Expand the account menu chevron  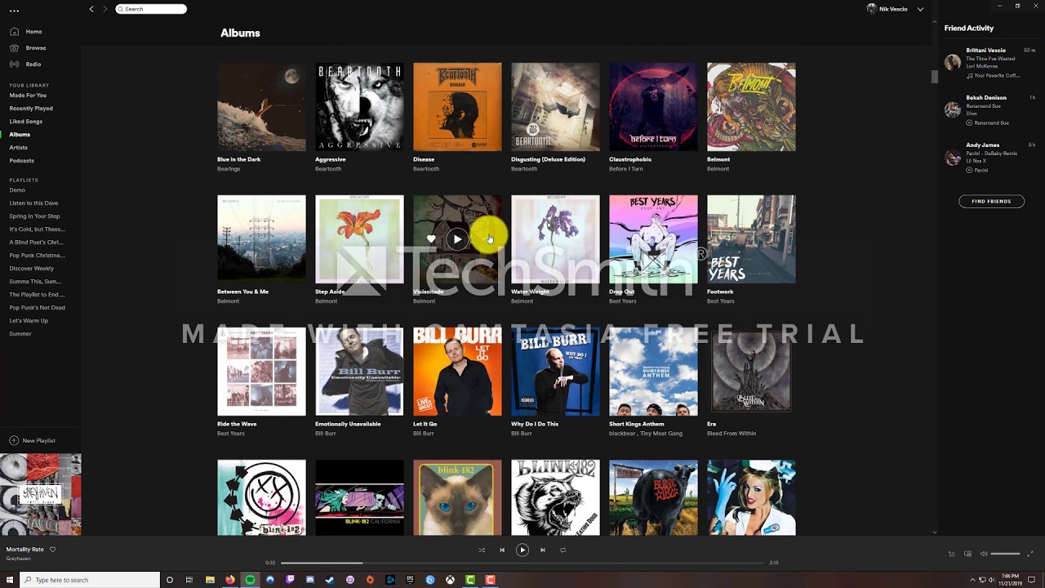click(x=921, y=9)
